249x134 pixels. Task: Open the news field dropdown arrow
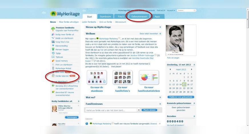138,110
